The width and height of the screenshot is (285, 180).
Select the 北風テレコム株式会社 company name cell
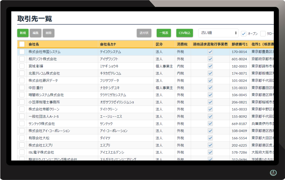(x=44, y=73)
